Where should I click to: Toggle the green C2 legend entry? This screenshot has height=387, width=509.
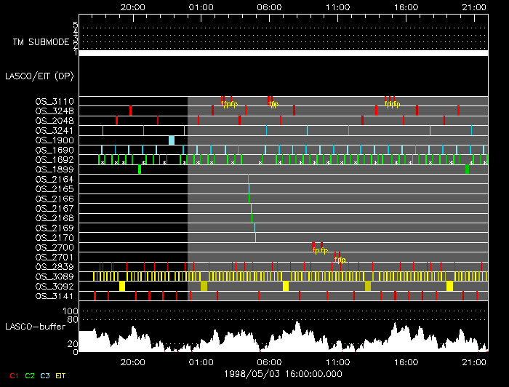pos(30,375)
